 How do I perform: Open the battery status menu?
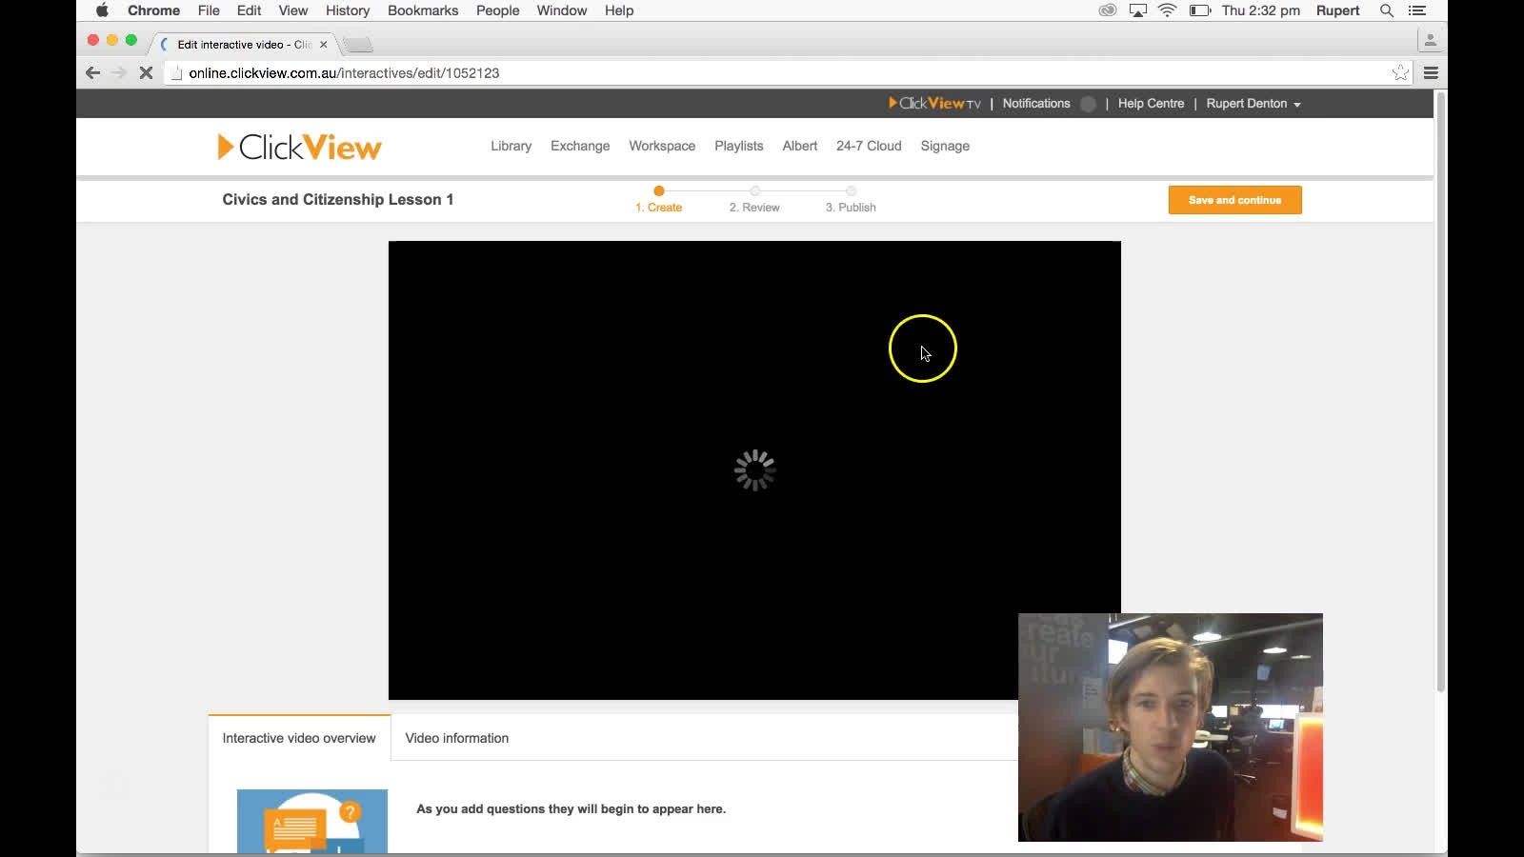coord(1199,10)
